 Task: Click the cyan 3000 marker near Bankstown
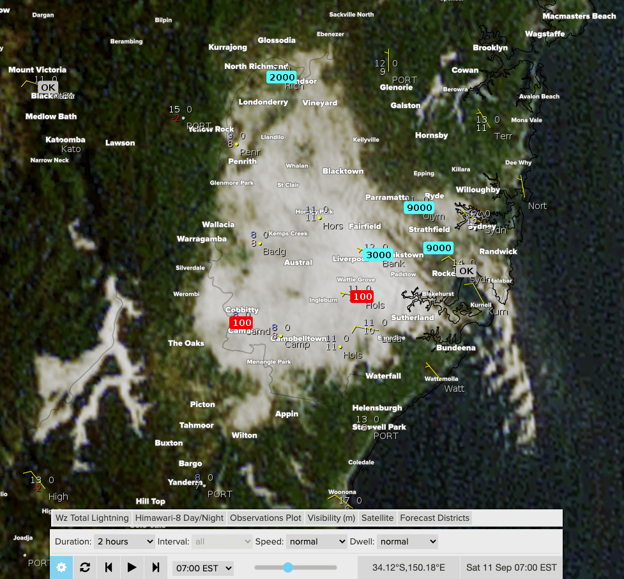click(376, 255)
